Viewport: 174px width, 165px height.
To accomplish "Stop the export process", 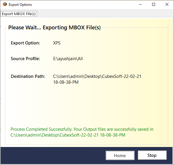I will coord(152,155).
